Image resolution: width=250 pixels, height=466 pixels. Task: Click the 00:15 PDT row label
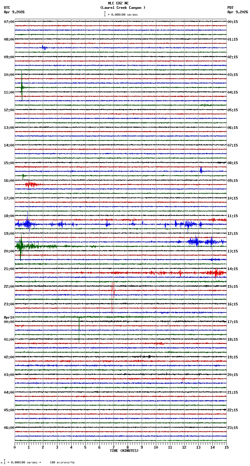click(x=233, y=22)
